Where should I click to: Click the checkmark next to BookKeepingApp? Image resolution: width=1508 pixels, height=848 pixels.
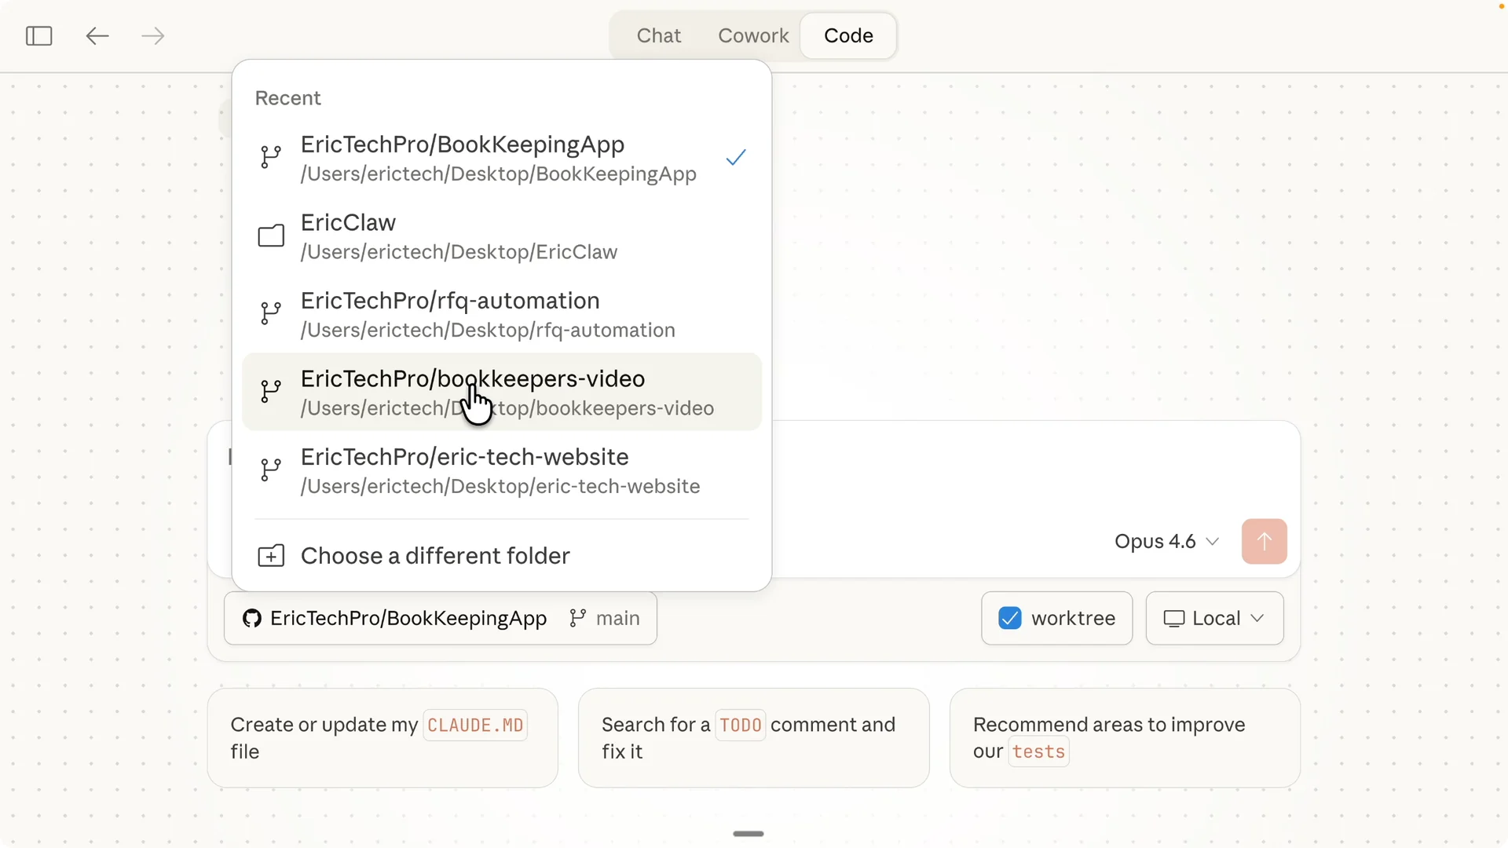(736, 158)
